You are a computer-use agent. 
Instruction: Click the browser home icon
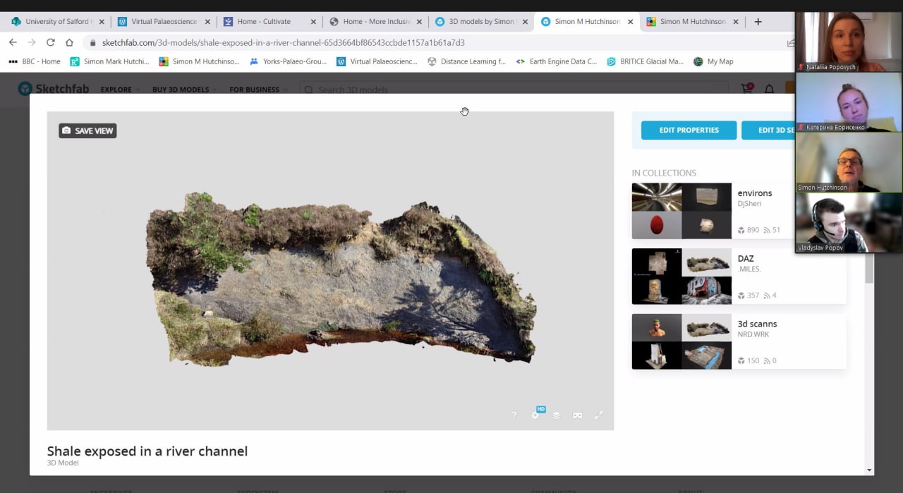(x=69, y=42)
